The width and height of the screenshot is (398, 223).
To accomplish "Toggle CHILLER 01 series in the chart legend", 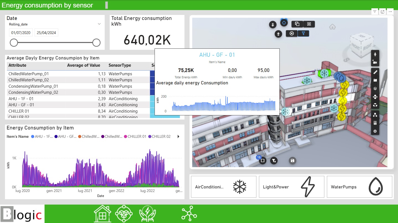I will (x=135, y=136).
